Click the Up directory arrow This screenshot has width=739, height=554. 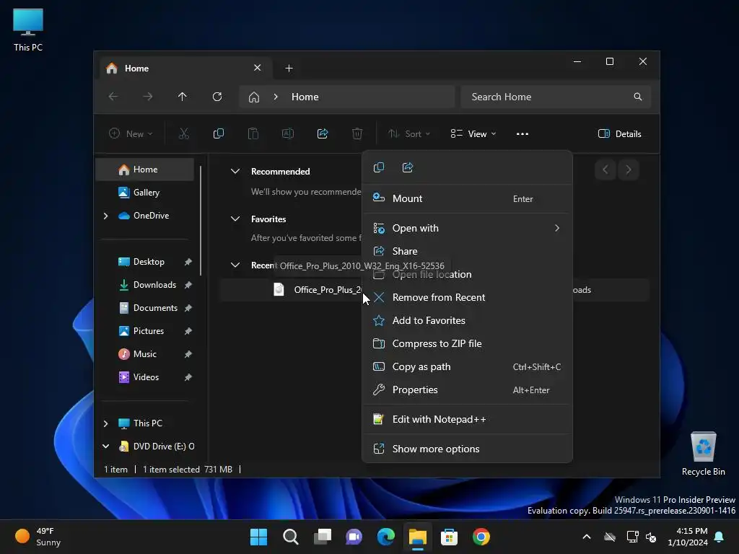(x=183, y=97)
